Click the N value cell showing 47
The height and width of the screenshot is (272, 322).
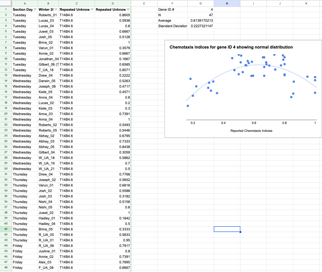pyautogui.click(x=201, y=15)
